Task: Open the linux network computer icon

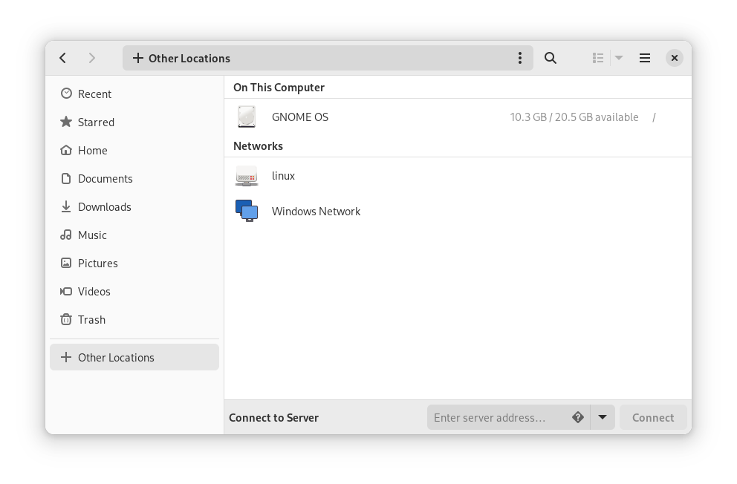Action: coord(247,176)
